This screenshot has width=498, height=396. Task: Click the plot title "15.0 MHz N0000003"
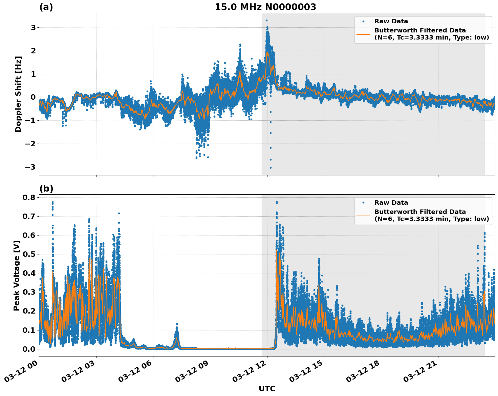(x=265, y=7)
